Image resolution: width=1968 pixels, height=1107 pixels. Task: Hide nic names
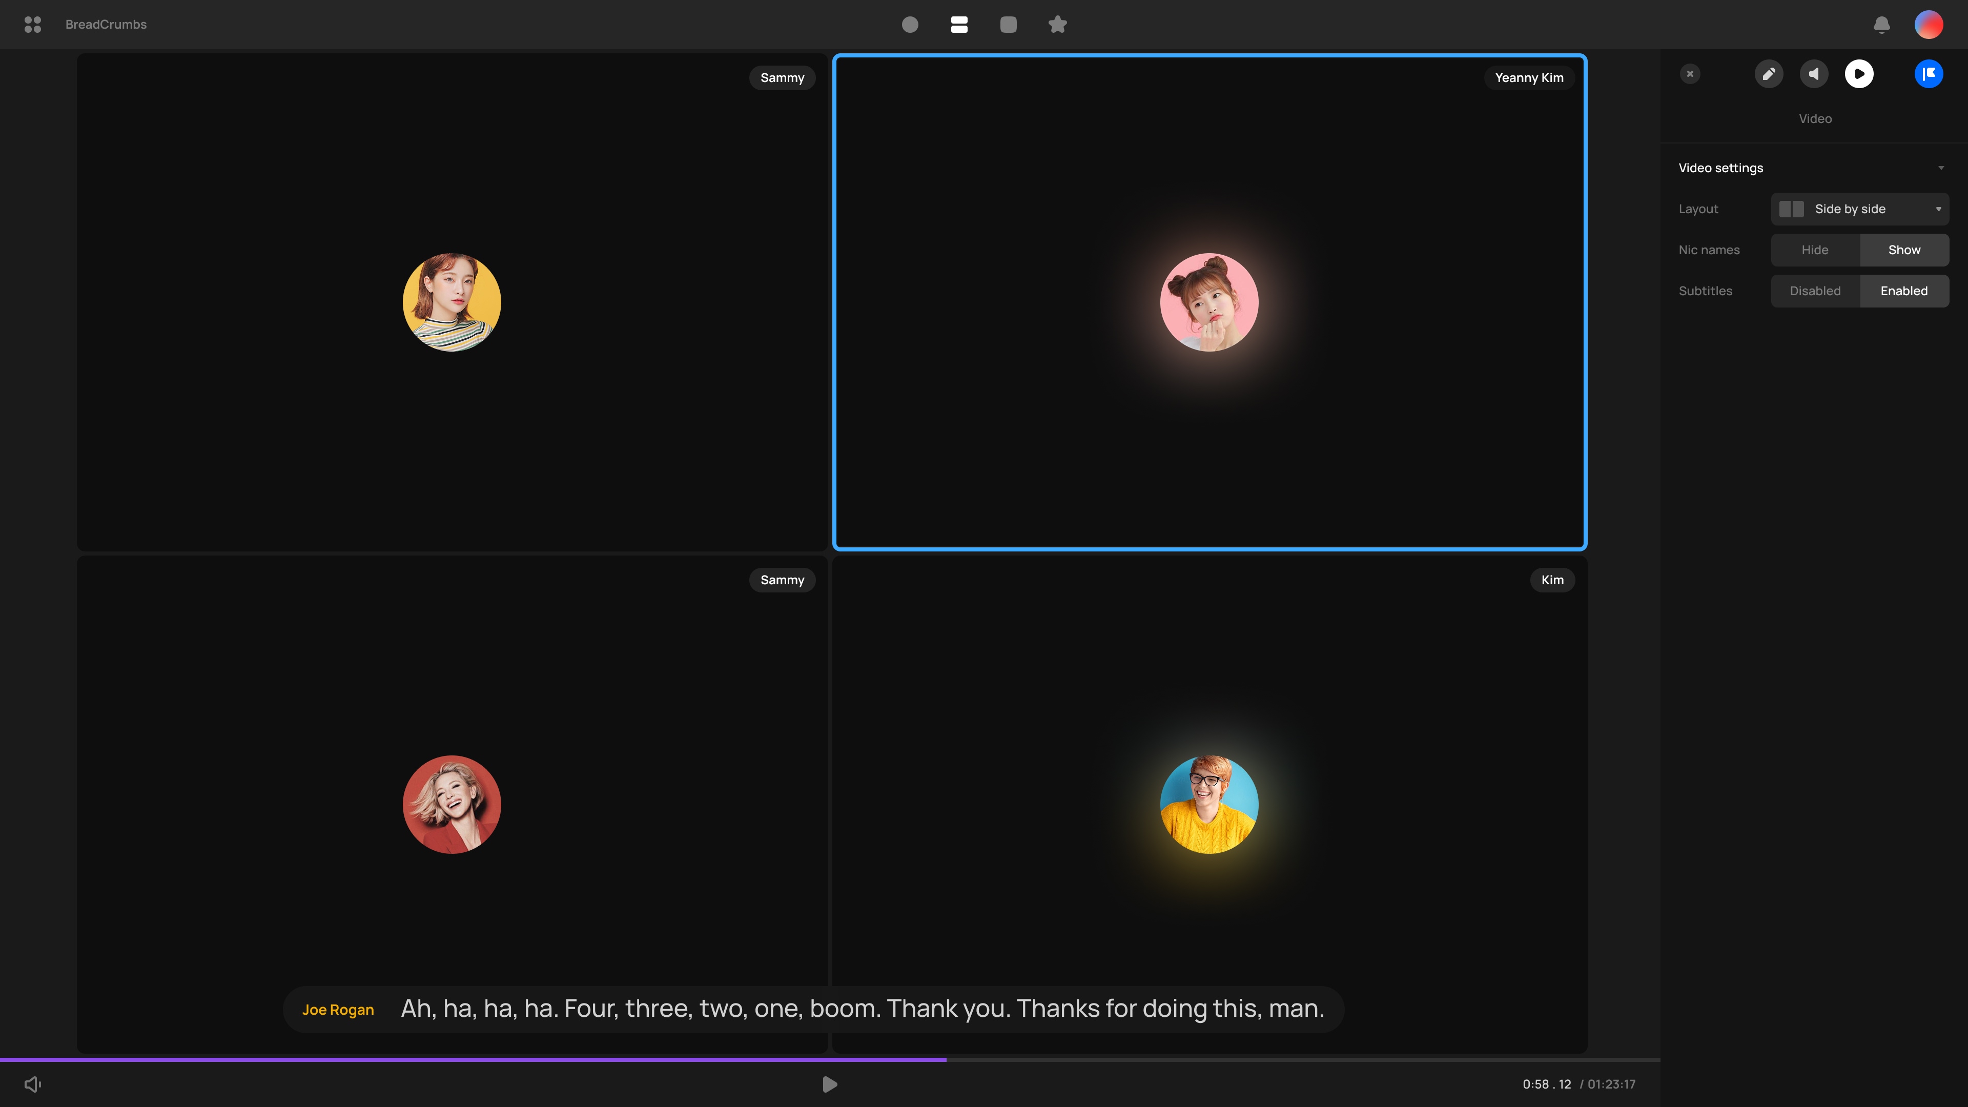tap(1814, 250)
